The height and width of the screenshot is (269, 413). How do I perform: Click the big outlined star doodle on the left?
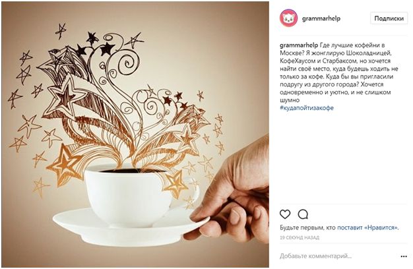[65, 96]
